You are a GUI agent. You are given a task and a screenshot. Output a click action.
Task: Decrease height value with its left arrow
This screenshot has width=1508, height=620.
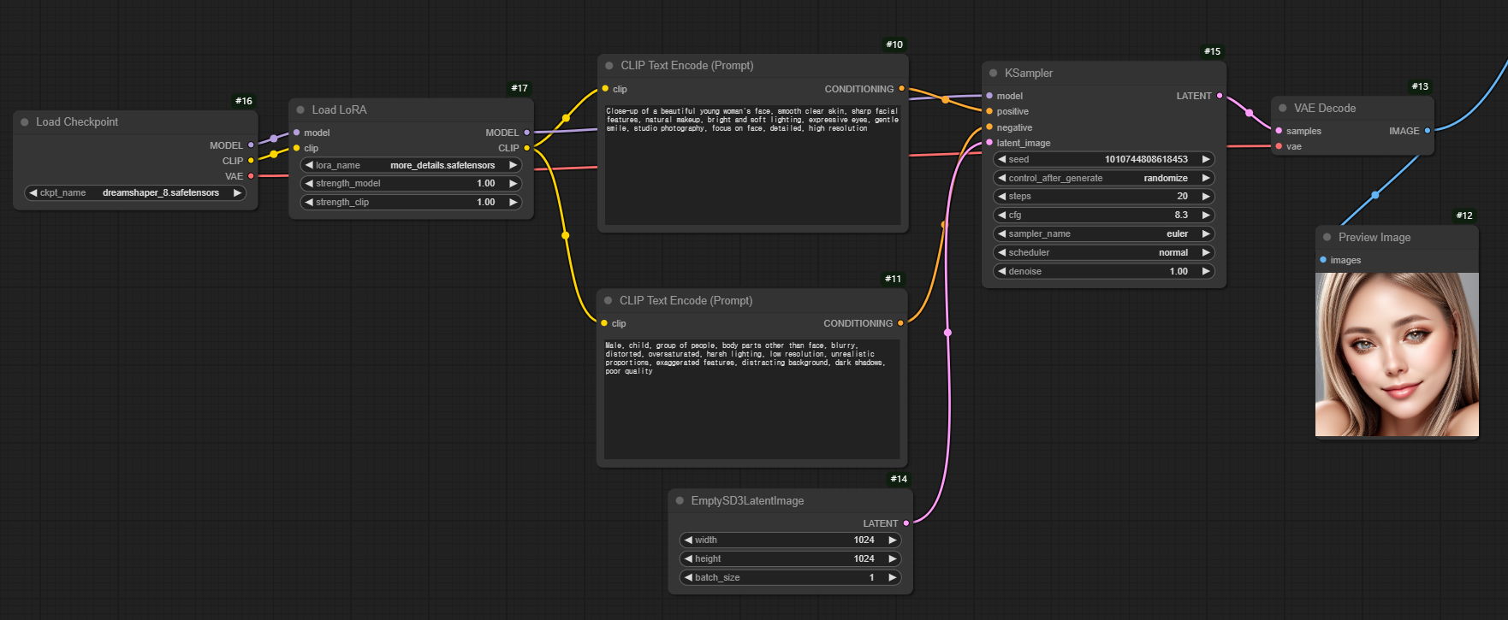tap(687, 558)
